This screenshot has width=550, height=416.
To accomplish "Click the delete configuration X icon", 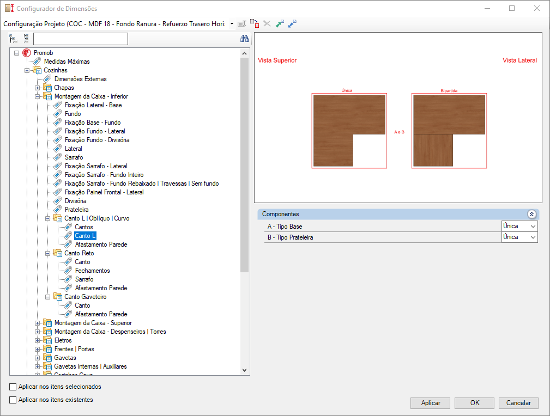I will (267, 24).
